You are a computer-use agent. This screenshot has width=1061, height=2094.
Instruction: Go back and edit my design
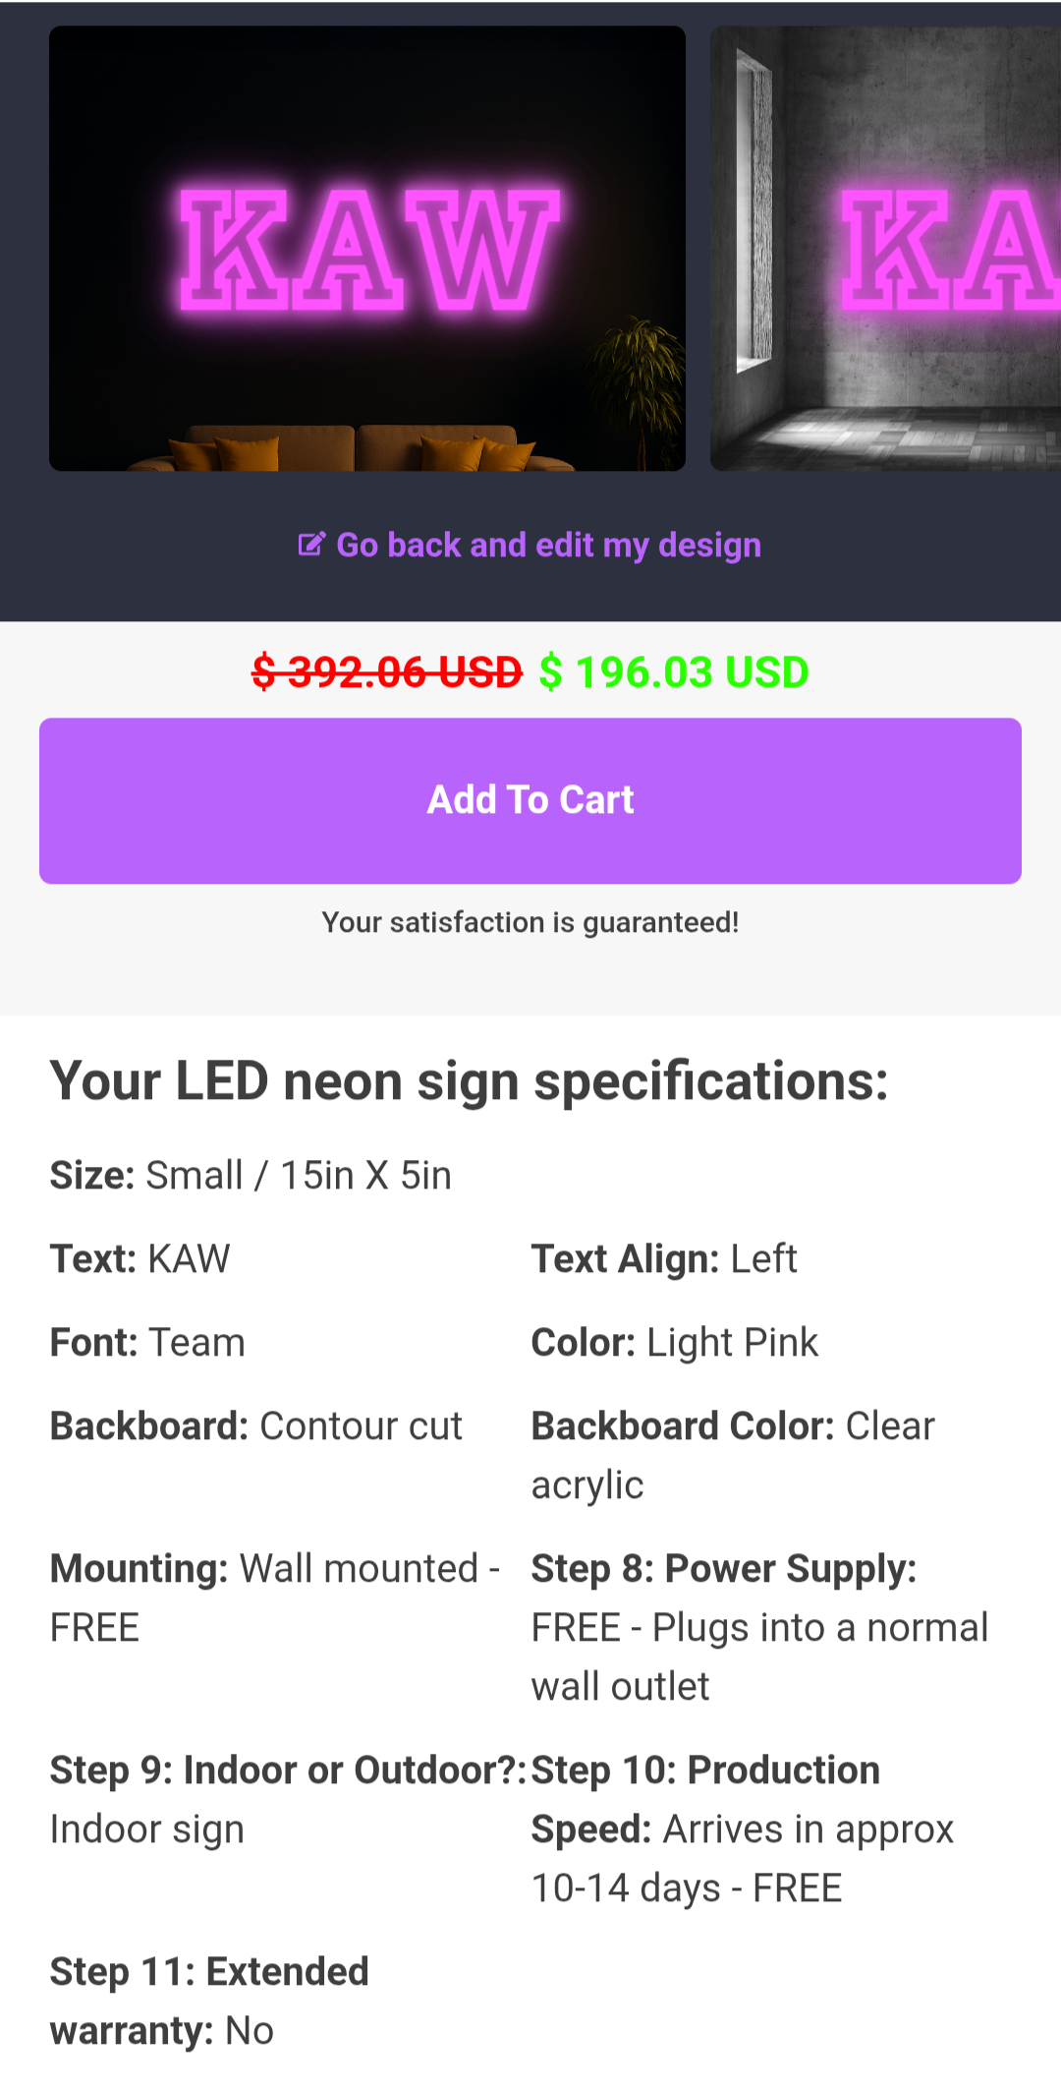click(548, 545)
